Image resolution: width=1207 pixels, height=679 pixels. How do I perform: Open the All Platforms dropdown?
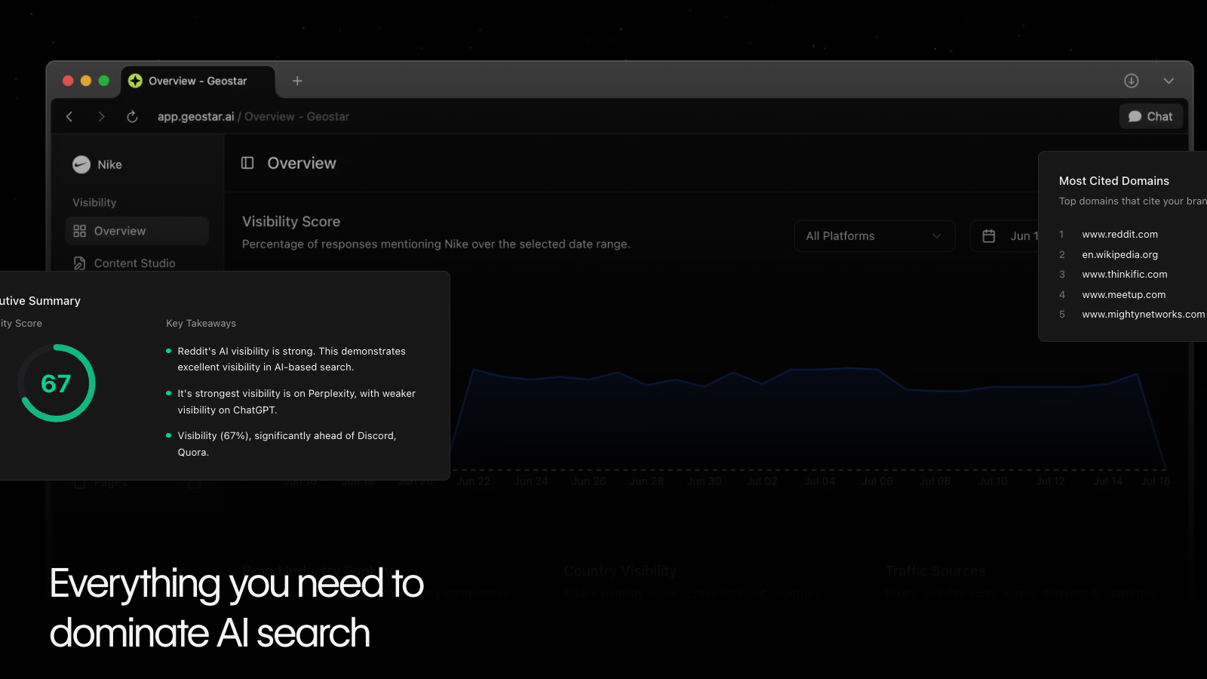click(x=874, y=236)
